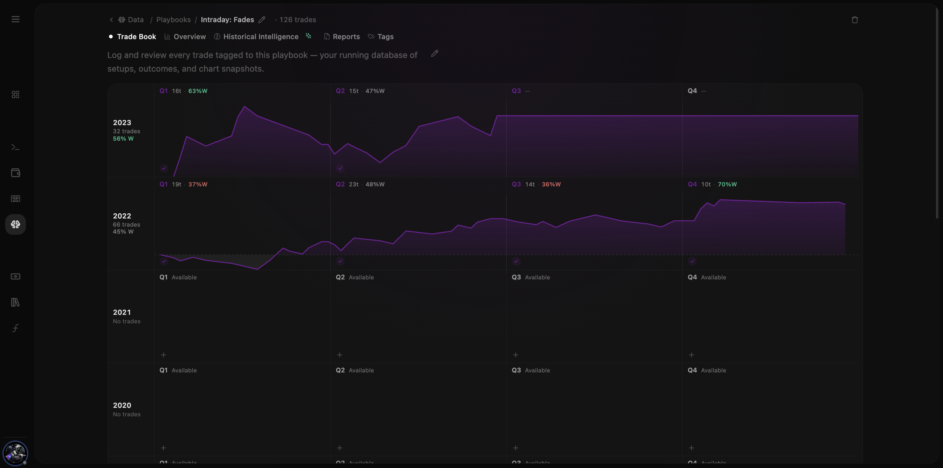Viewport: 943px width, 468px height.
Task: Open the keyboard-style icon in sidebar
Action: click(x=15, y=199)
